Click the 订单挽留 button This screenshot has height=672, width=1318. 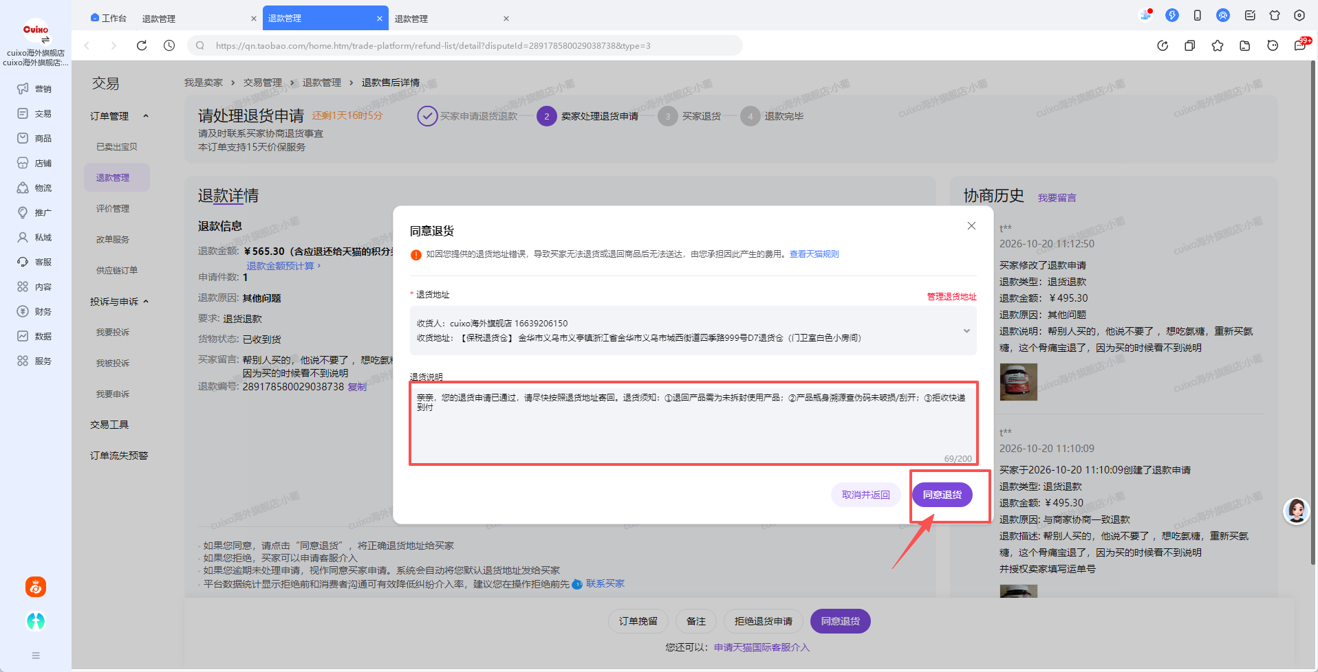point(638,621)
